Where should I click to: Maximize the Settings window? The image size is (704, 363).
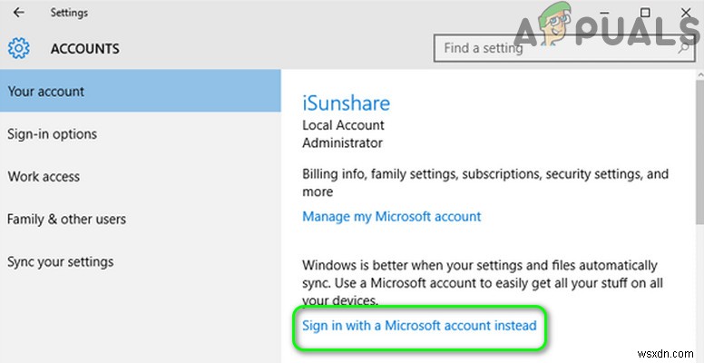(x=644, y=13)
